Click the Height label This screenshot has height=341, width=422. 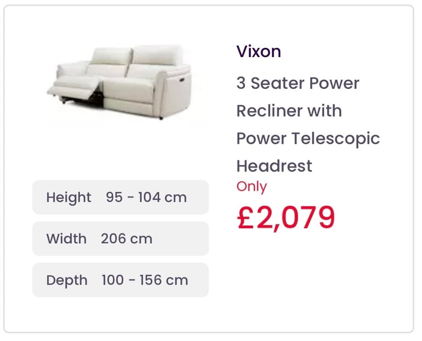69,198
